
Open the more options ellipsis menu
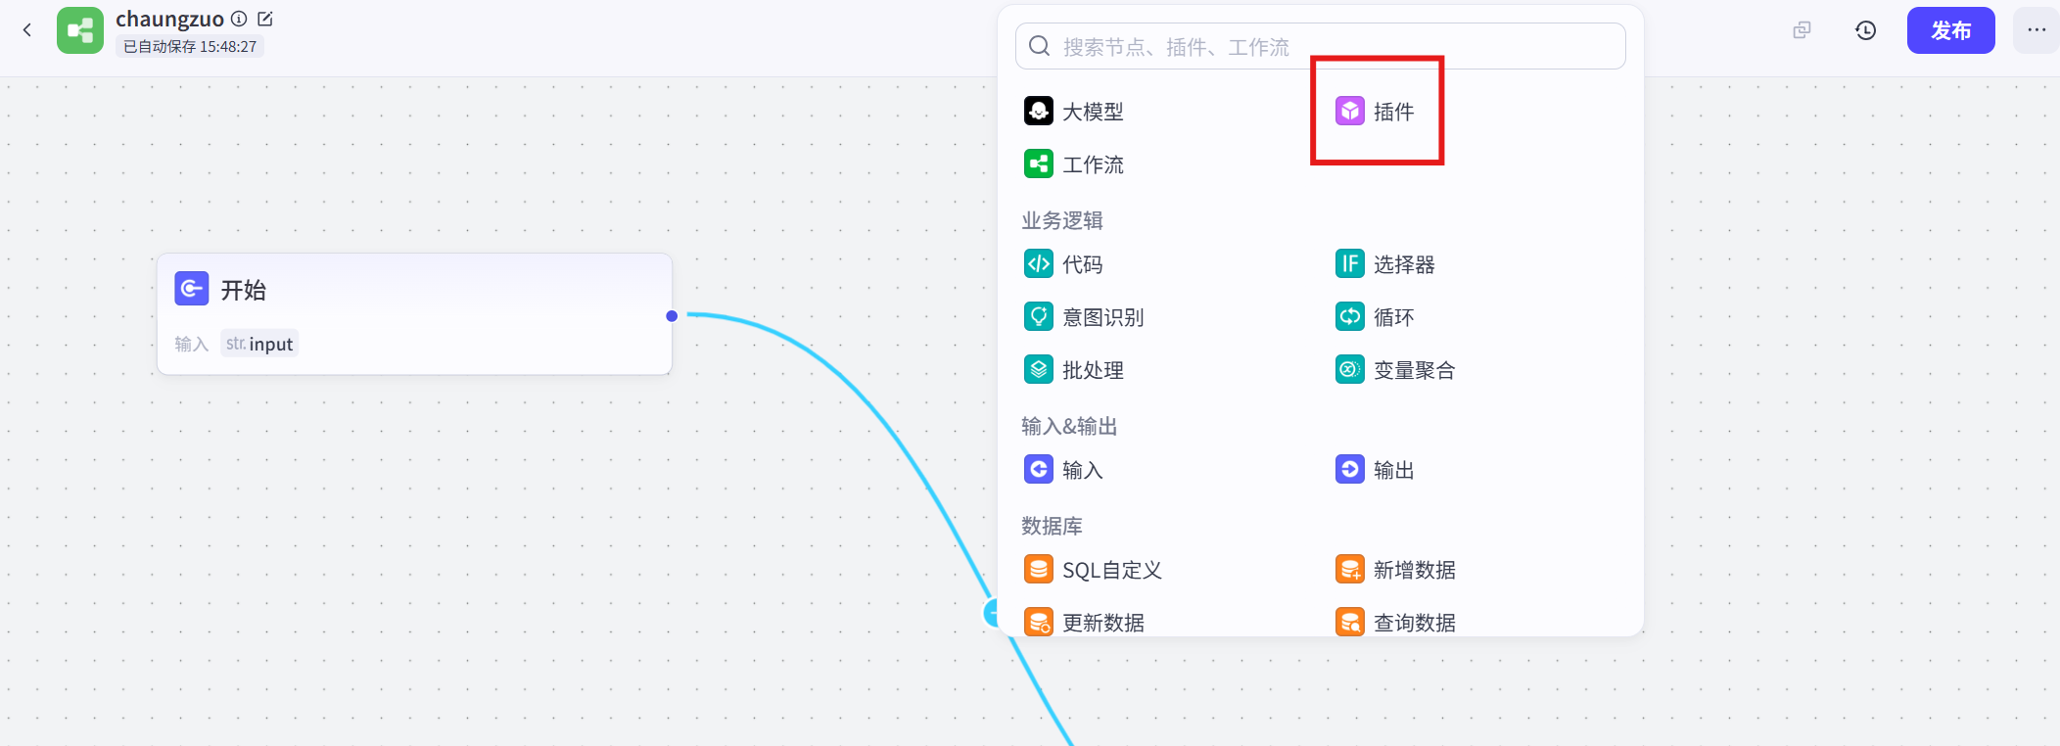pos(2037,30)
